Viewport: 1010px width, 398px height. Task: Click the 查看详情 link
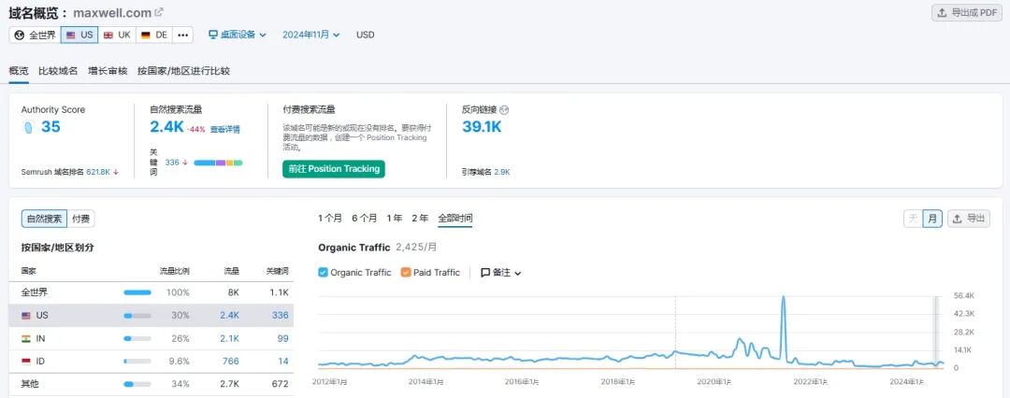(224, 129)
